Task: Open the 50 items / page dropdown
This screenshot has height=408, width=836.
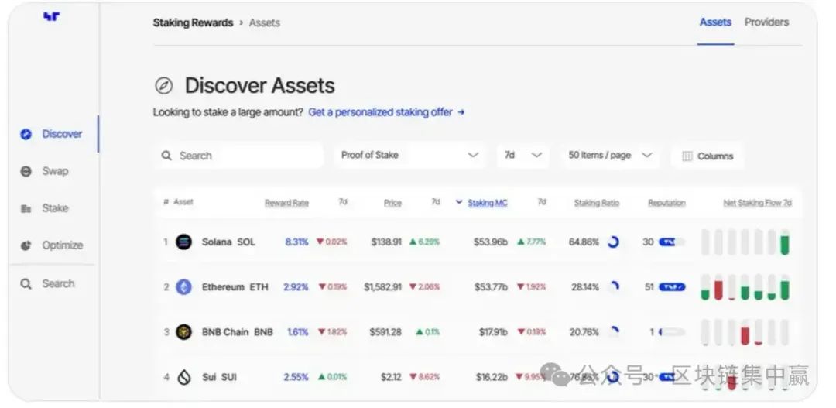Action: (610, 155)
